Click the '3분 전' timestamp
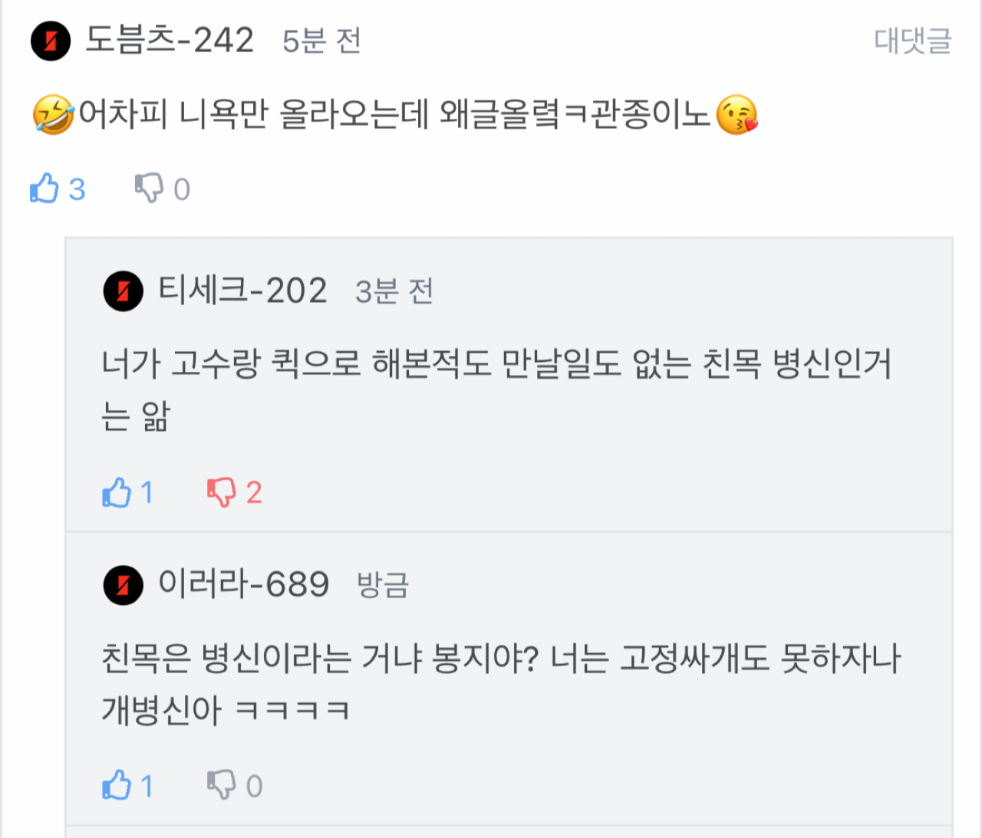This screenshot has height=838, width=982. click(394, 292)
